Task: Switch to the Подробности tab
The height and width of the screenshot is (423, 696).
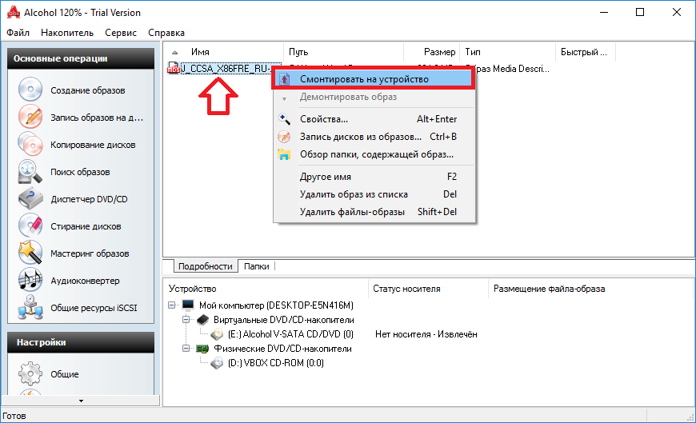Action: pyautogui.click(x=205, y=266)
